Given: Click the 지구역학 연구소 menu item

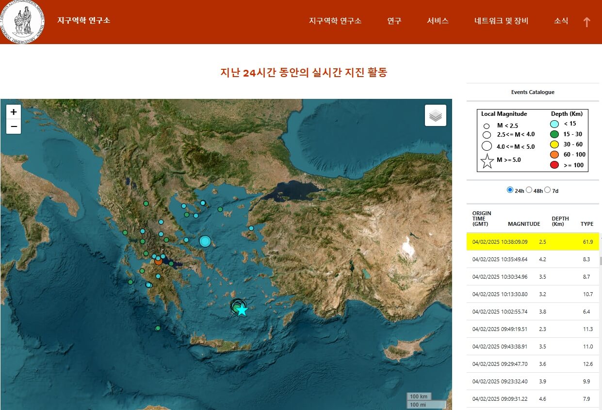Looking at the screenshot, I should [x=335, y=21].
